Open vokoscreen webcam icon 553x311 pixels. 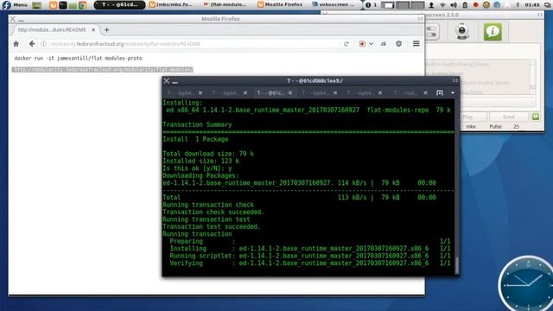point(462,31)
